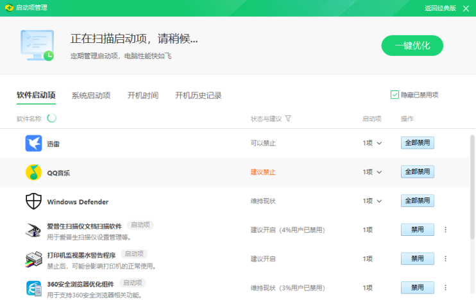This screenshot has width=476, height=300.
Task: Click the 启动项 column header
Action: 372,119
